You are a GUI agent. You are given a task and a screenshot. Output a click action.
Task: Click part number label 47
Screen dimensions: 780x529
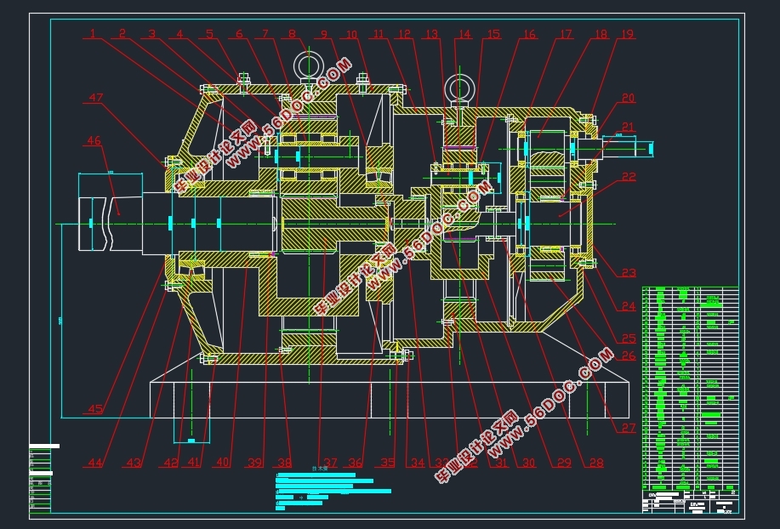point(94,98)
